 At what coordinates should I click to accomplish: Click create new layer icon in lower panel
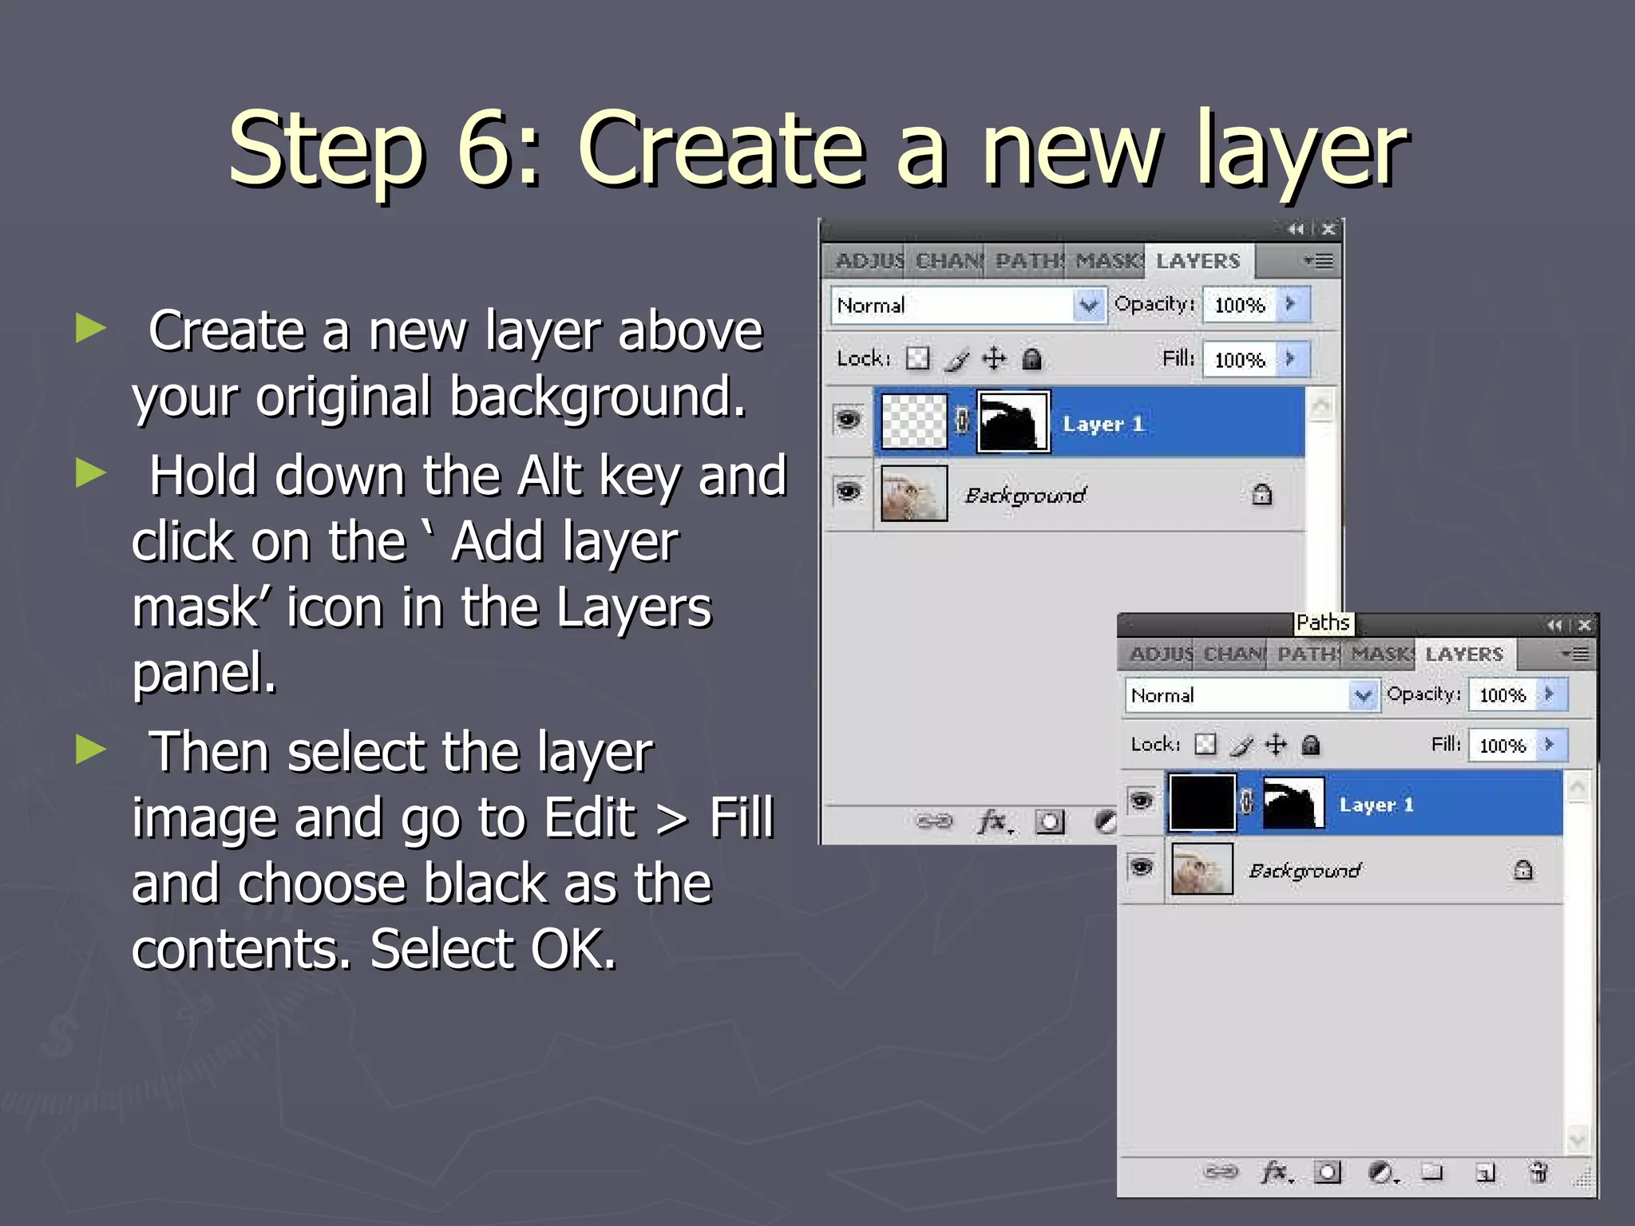click(x=1486, y=1172)
